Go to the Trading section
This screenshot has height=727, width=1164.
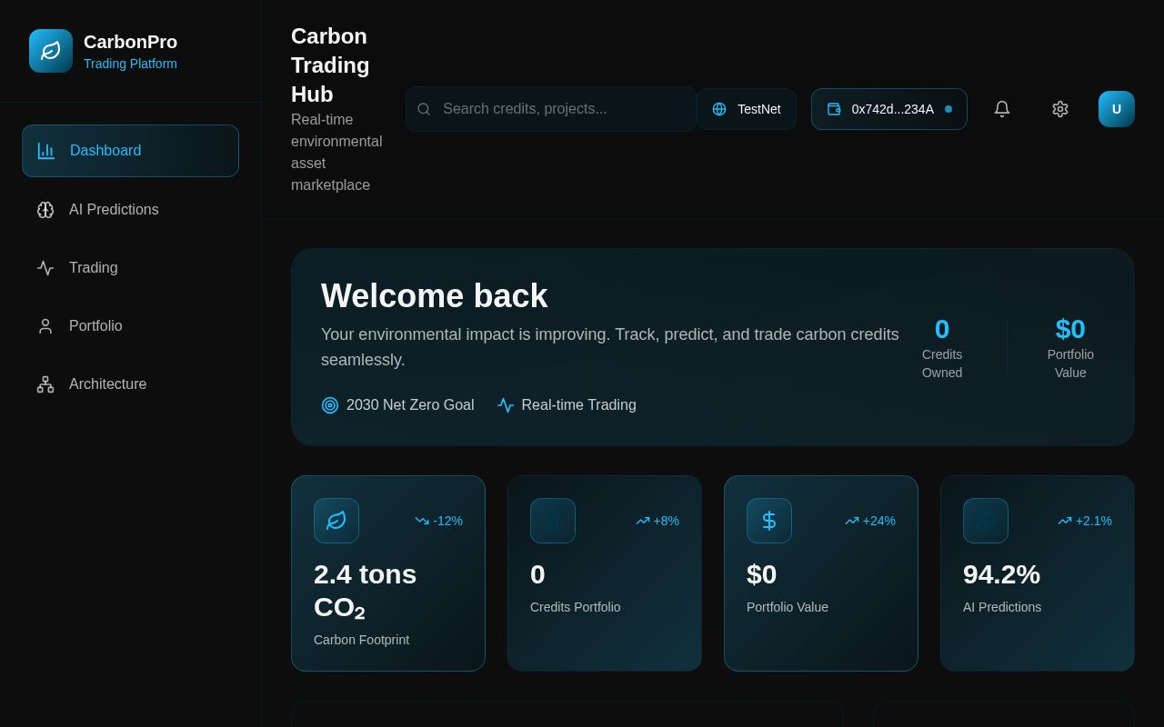pyautogui.click(x=130, y=268)
